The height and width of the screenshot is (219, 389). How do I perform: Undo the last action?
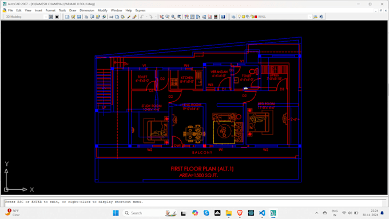[142, 17]
